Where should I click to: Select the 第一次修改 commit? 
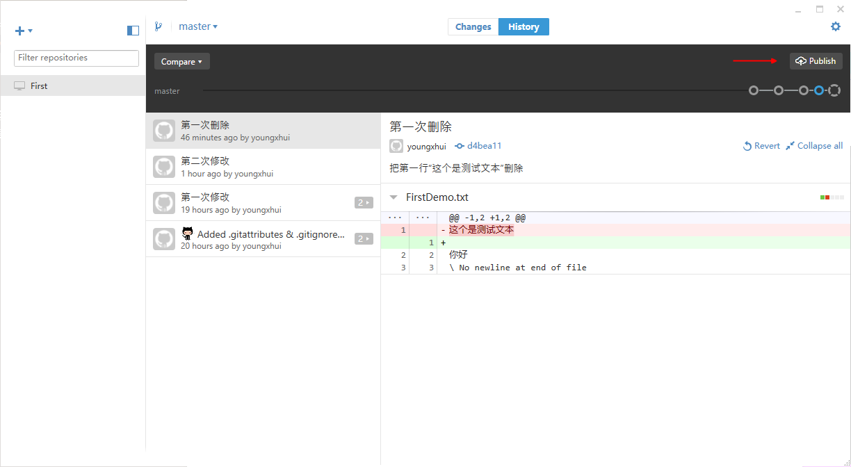[263, 203]
